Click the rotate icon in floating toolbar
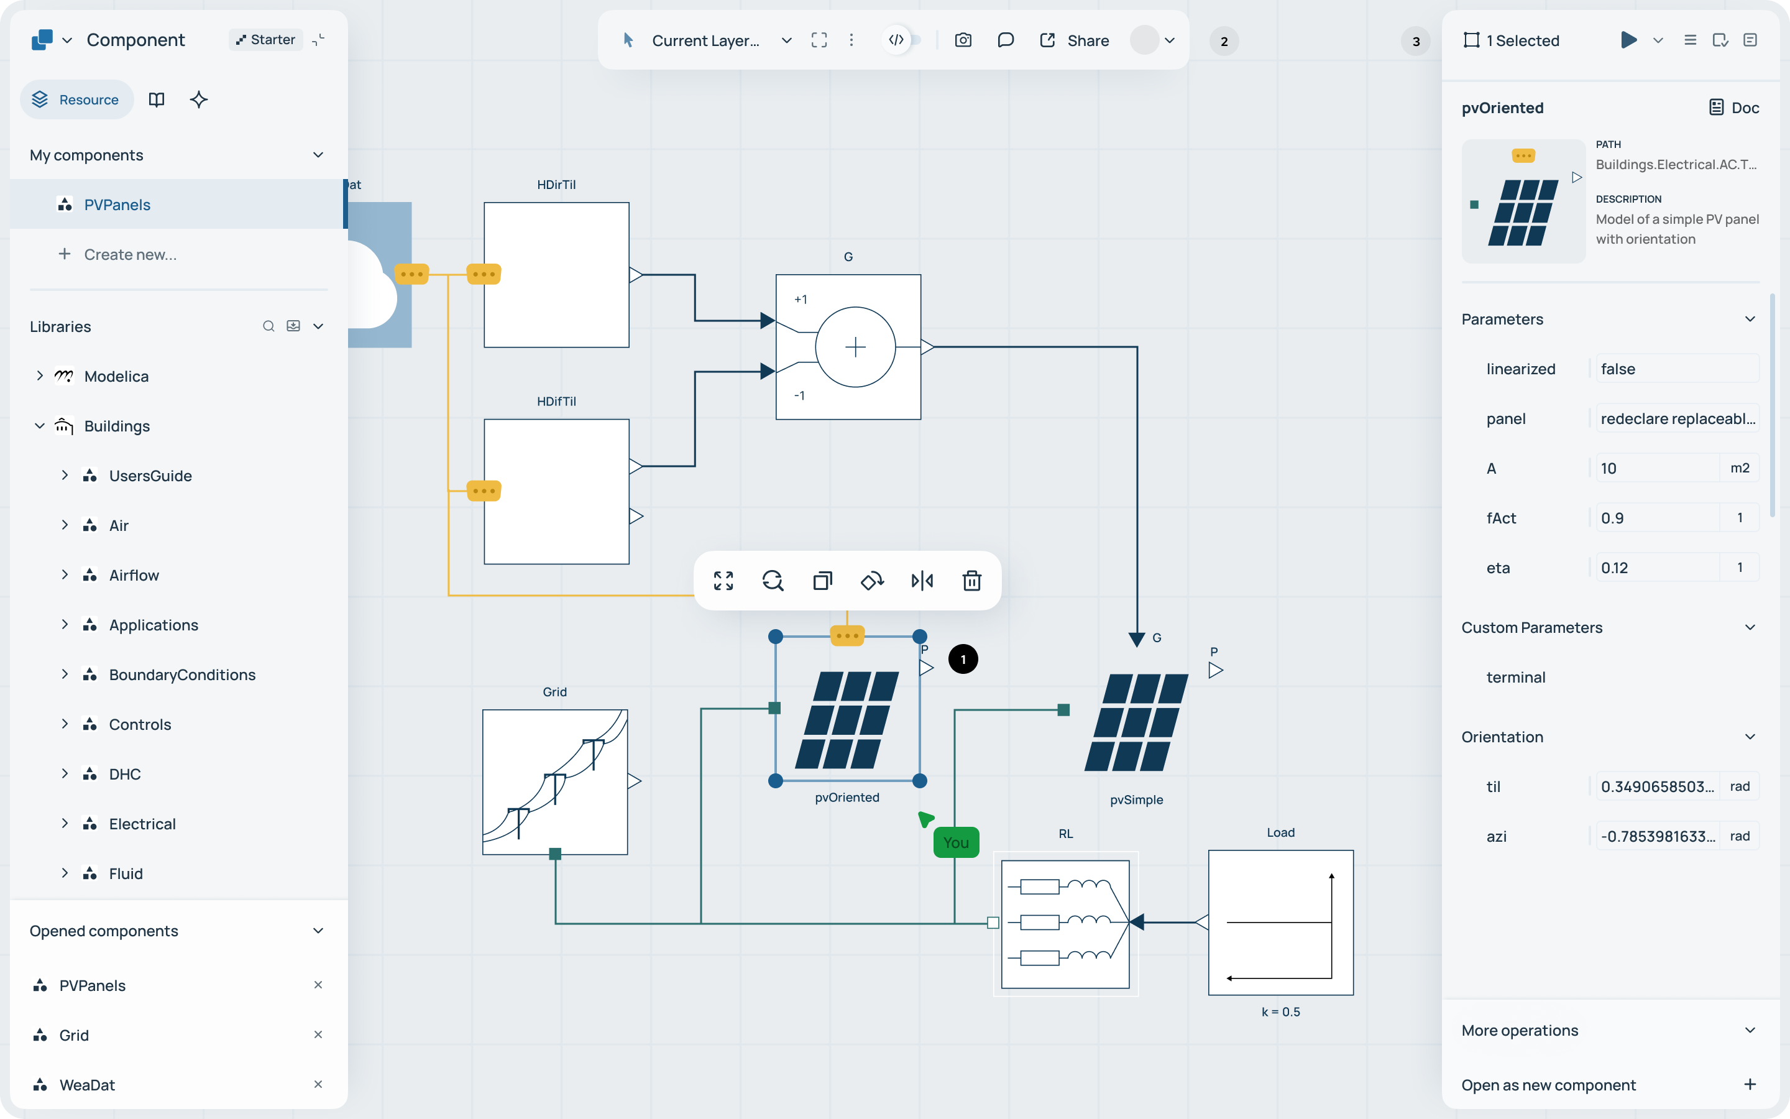 coord(872,581)
